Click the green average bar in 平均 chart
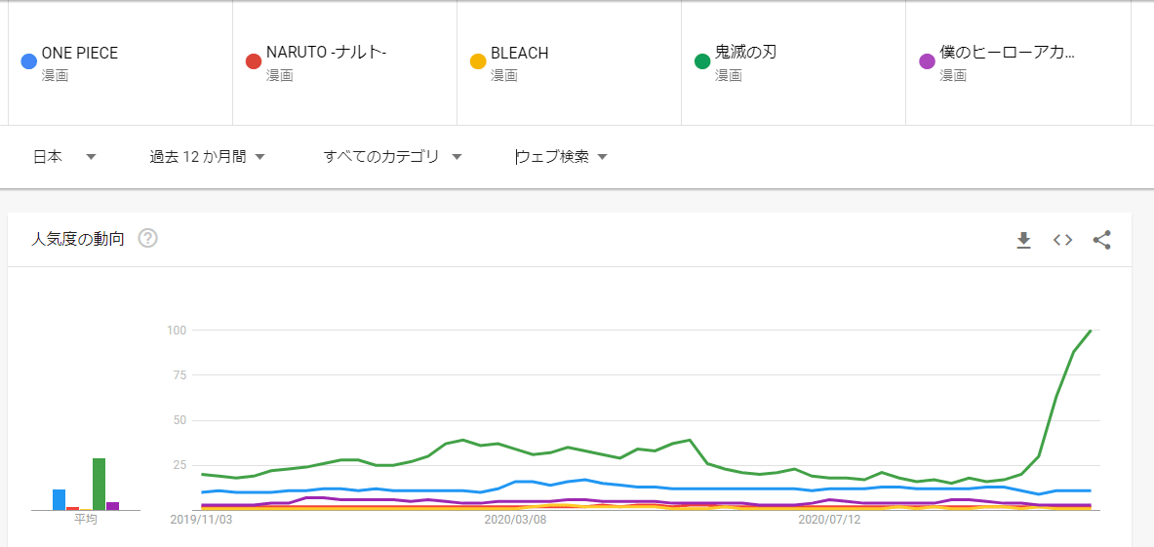Image resolution: width=1154 pixels, height=547 pixels. pyautogui.click(x=99, y=484)
